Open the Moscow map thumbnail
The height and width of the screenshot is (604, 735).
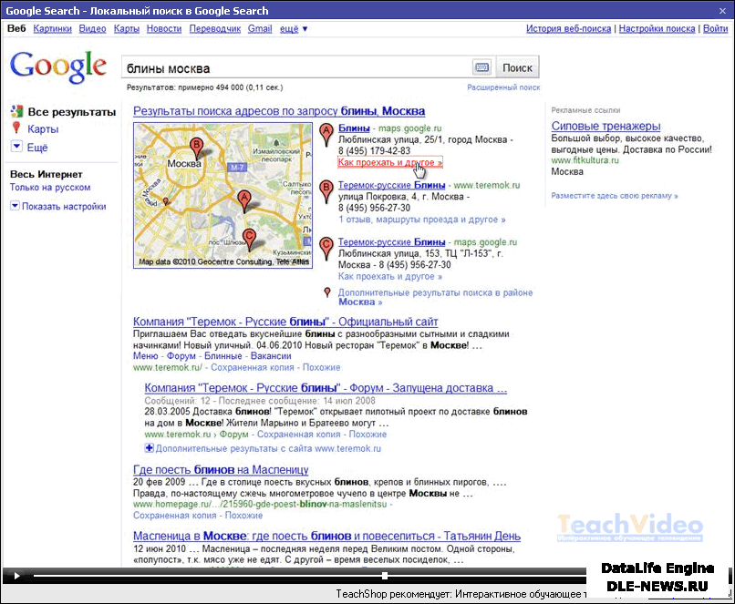[223, 195]
